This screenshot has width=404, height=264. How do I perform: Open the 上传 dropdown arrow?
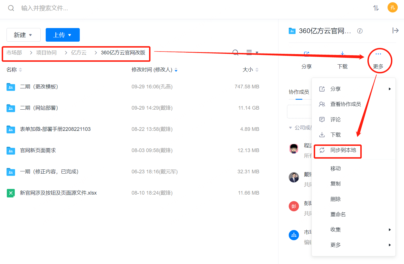pos(70,35)
